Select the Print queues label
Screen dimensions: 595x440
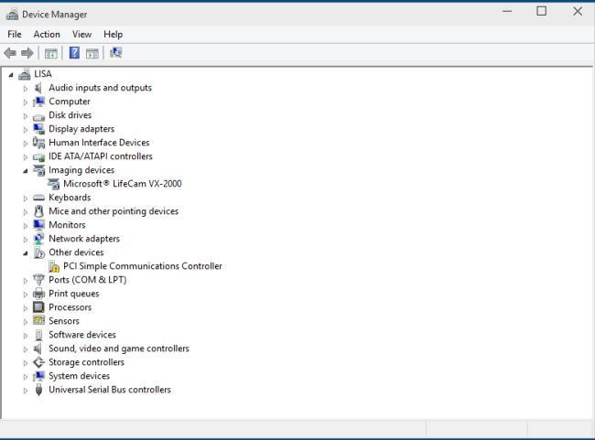74,294
